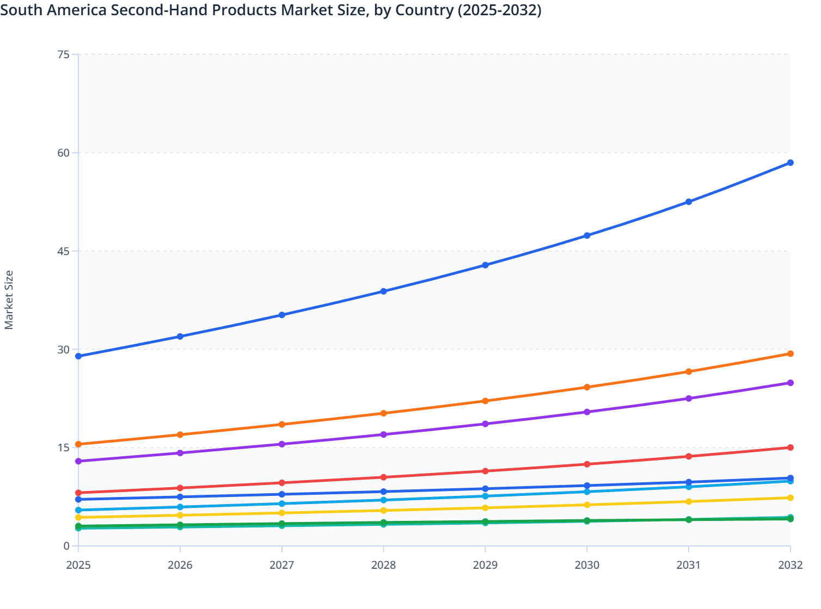Select the 2028 year label
The height and width of the screenshot is (609, 821).
(384, 565)
